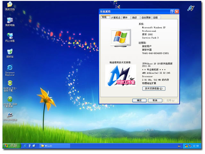Image resolution: width=205 pixels, height=154 pixels.
Task: Click the 取消 button
Action: [x=155, y=100]
